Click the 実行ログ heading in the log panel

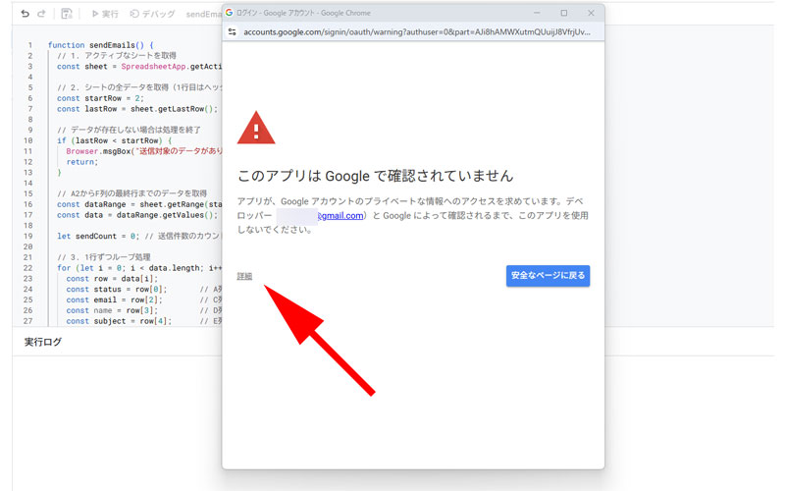[43, 342]
